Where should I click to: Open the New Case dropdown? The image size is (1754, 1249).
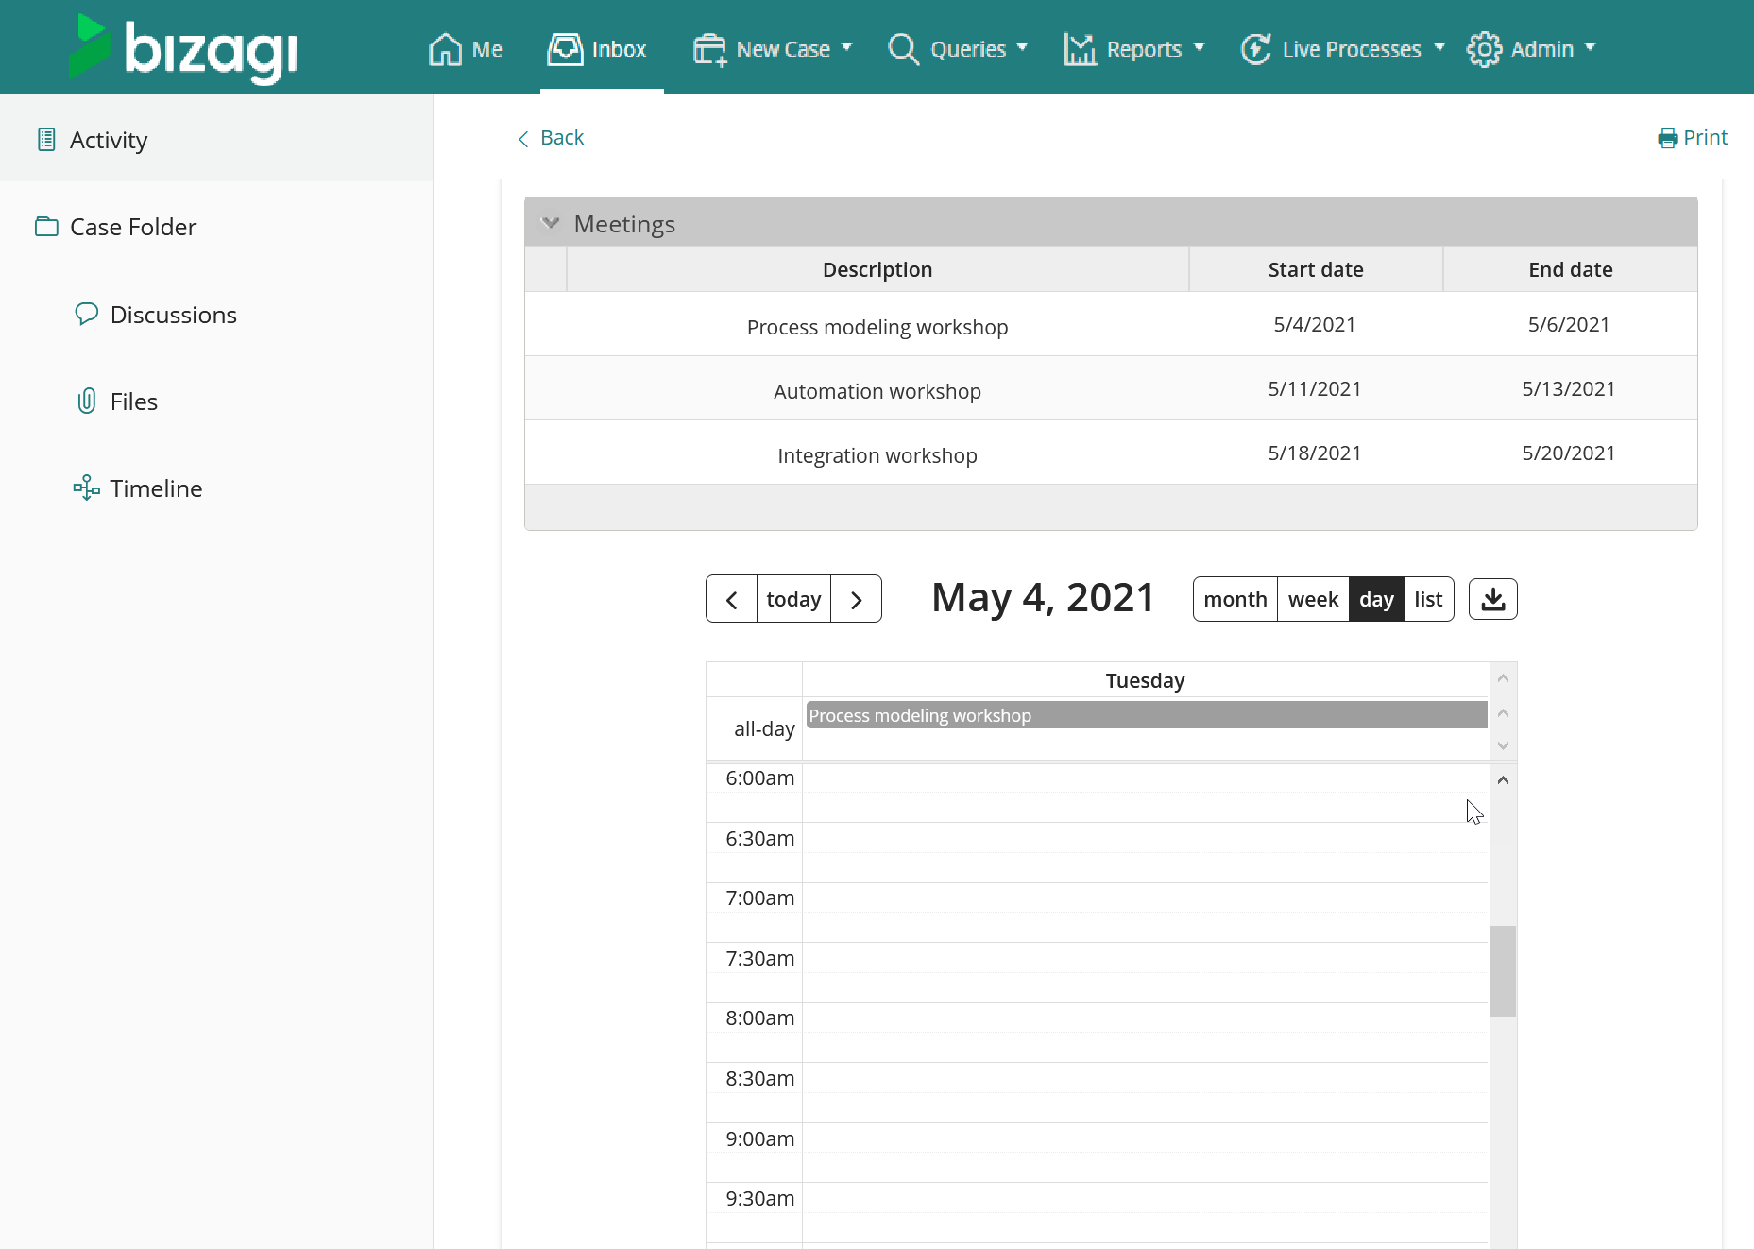[x=773, y=49]
